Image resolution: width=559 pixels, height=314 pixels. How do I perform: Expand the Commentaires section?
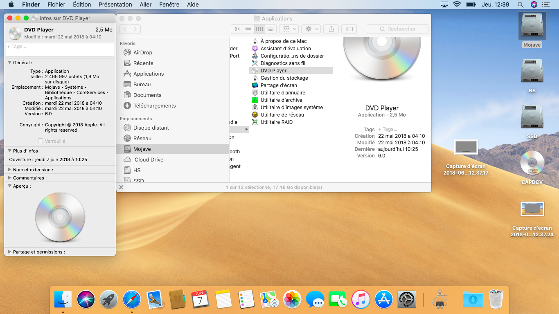tap(10, 178)
